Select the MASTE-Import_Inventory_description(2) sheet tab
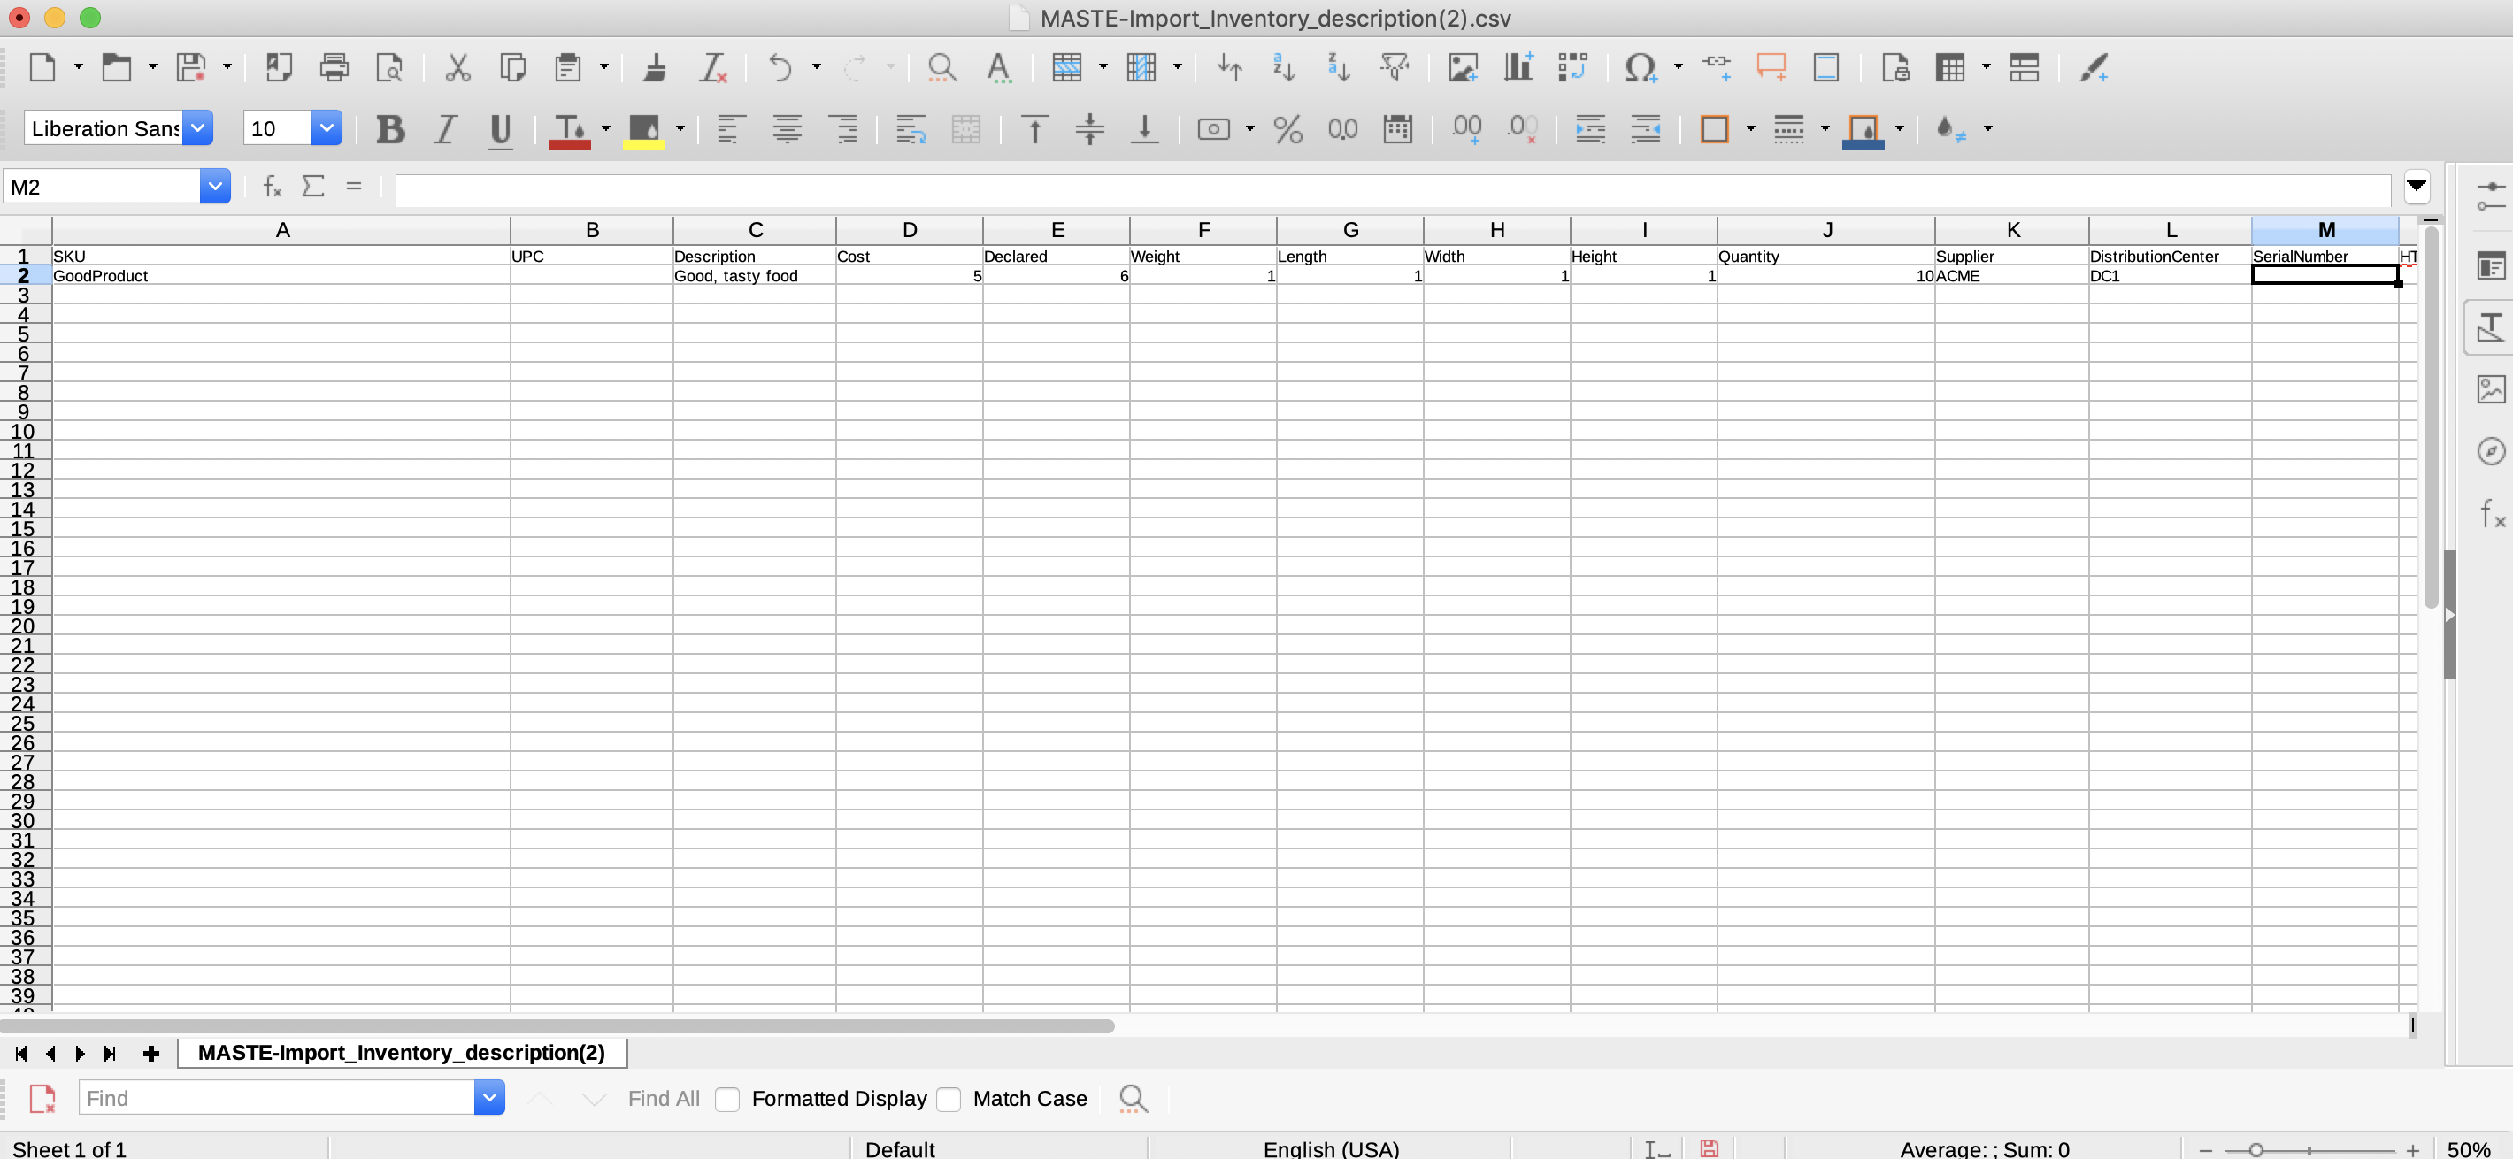This screenshot has width=2513, height=1159. (x=401, y=1053)
